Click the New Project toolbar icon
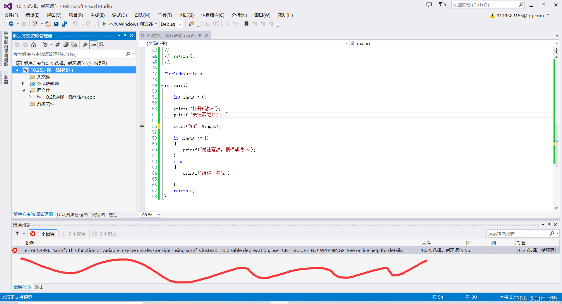Screen dimensions: 562x304 click(35, 24)
